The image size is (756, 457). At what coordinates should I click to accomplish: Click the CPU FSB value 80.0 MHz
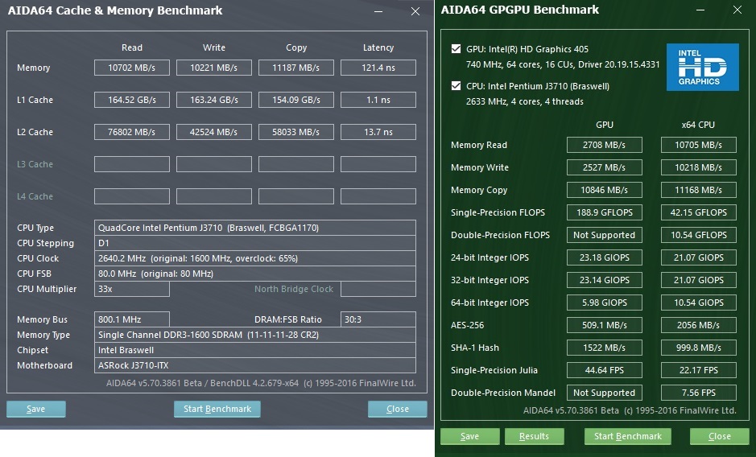click(x=255, y=274)
